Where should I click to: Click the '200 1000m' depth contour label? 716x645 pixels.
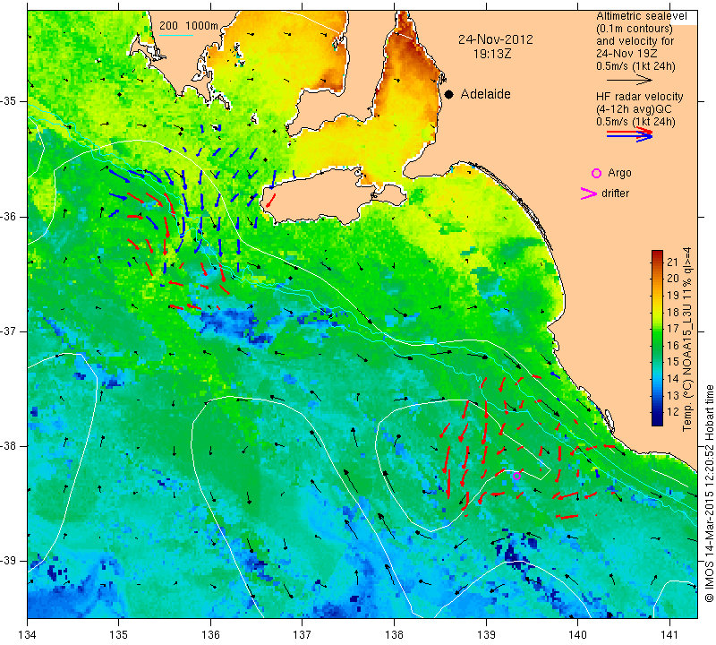[189, 26]
